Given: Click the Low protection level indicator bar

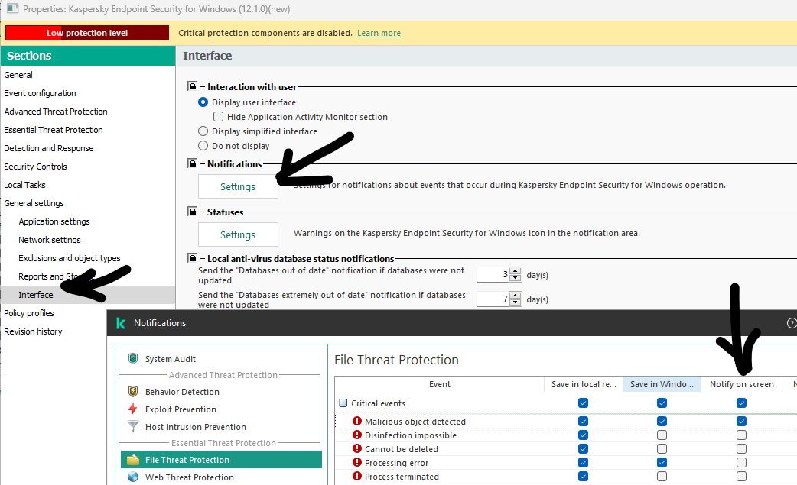Looking at the screenshot, I should point(86,33).
